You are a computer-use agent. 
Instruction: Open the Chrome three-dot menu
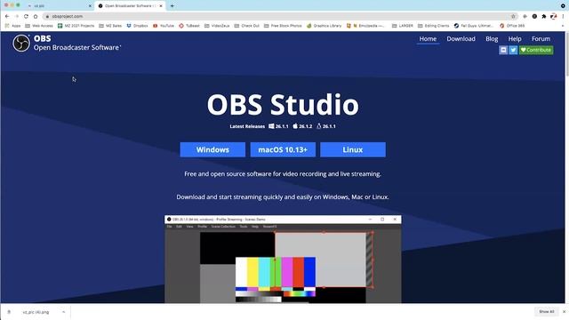point(563,16)
